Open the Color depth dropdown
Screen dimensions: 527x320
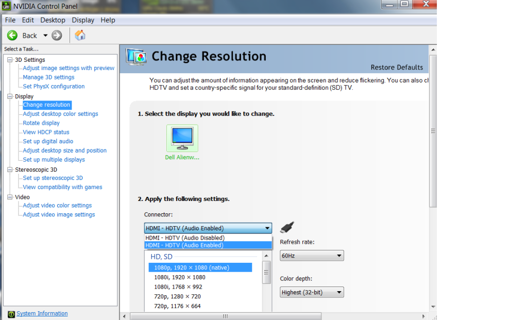[x=312, y=292]
